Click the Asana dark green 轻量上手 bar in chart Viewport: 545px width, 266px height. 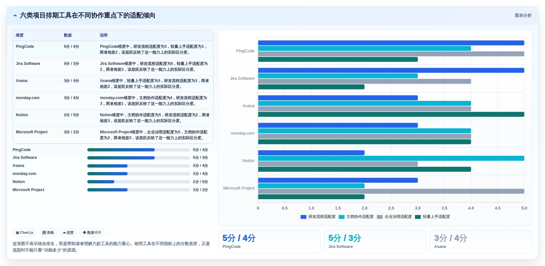(391, 114)
